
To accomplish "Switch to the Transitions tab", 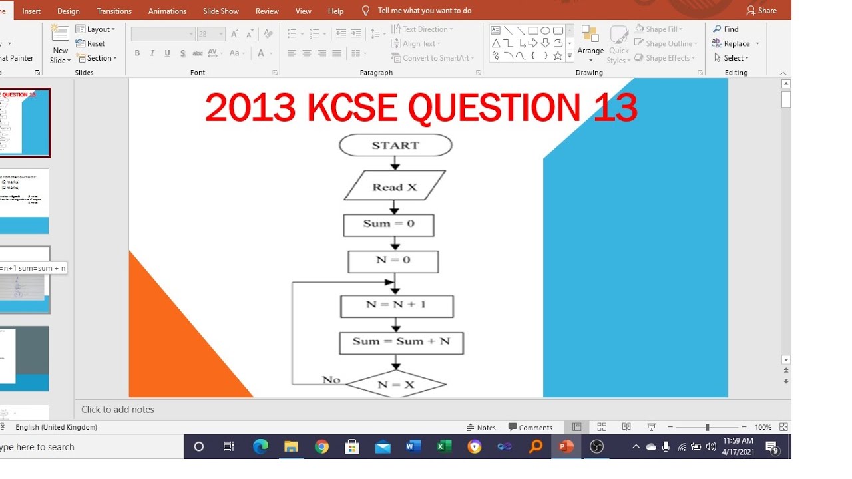I will tap(114, 11).
